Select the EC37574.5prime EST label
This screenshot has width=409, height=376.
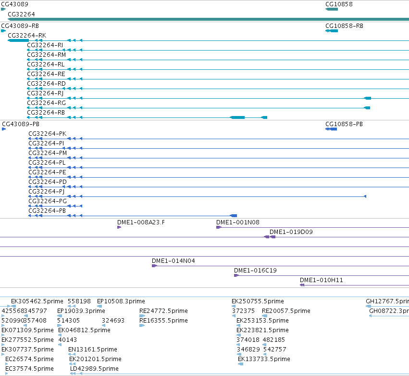(x=29, y=369)
